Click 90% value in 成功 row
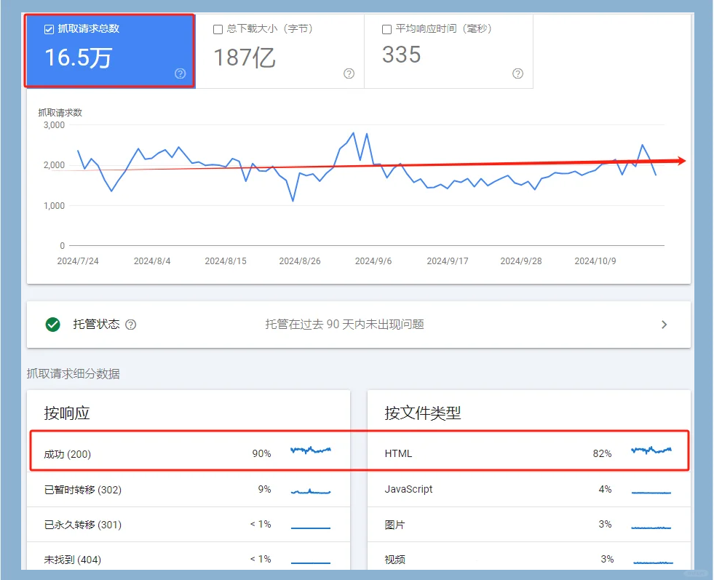 (x=262, y=453)
